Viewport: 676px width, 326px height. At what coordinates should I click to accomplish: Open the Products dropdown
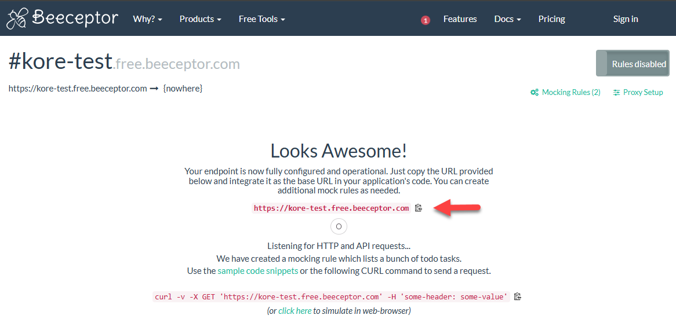pos(200,19)
